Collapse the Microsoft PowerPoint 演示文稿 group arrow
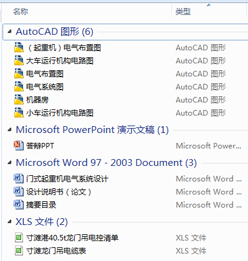Viewport: 248px width, 261px height. [9, 130]
